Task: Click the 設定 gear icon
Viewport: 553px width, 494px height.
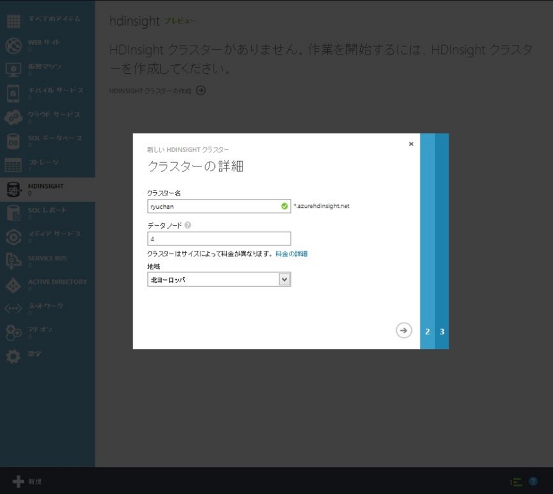Action: (x=15, y=357)
